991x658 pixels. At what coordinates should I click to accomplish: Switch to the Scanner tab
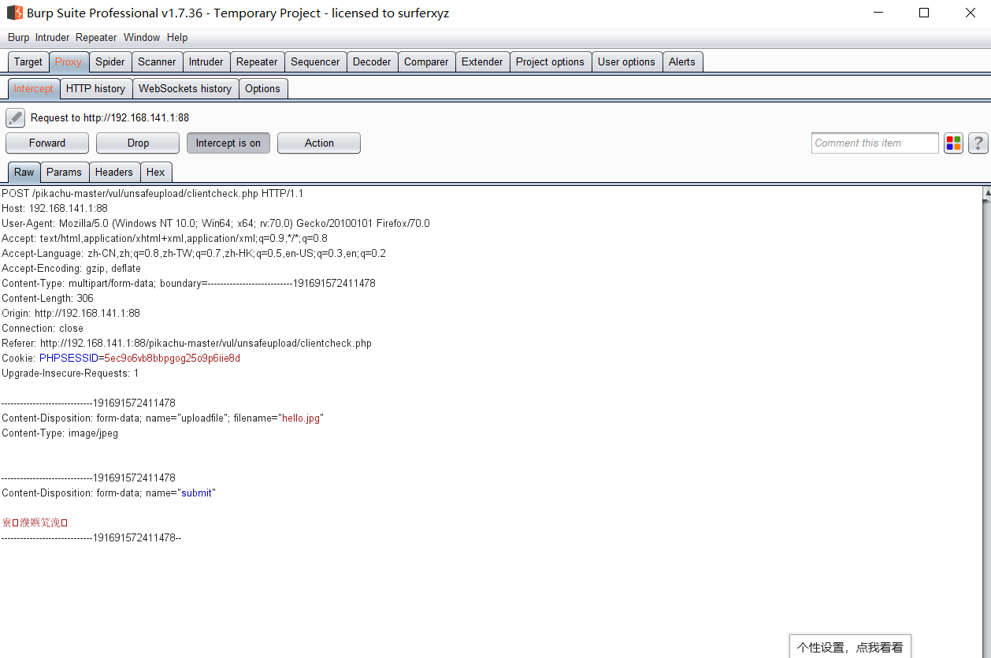coord(157,61)
